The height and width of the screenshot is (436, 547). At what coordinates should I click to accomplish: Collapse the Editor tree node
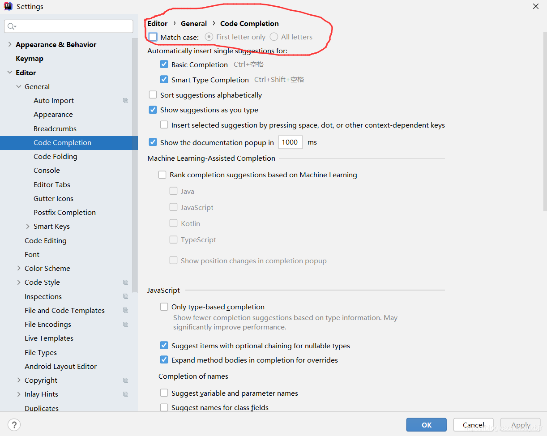pyautogui.click(x=10, y=73)
